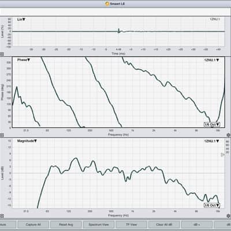The image size is (231, 231).
Task: Open the Lin scale dropdown
Action: [x=21, y=20]
